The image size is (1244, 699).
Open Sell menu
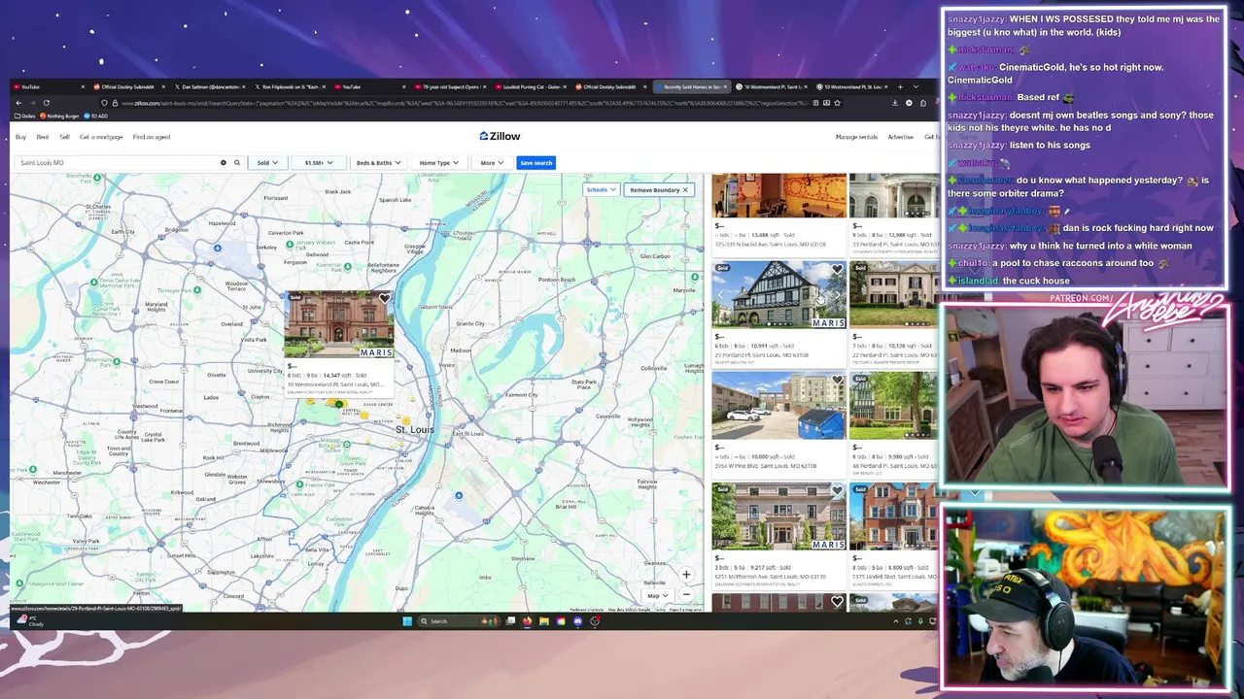(64, 137)
